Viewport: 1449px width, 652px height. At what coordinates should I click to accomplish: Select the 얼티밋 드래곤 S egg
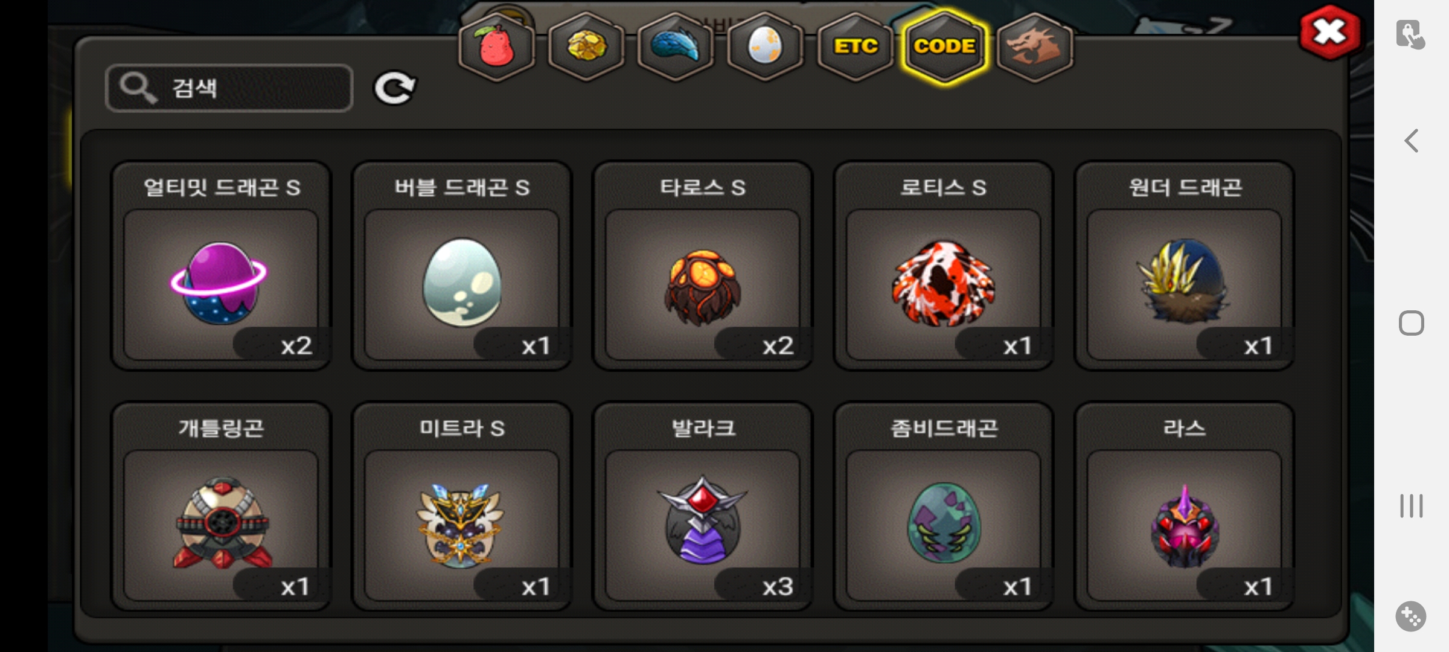(221, 266)
